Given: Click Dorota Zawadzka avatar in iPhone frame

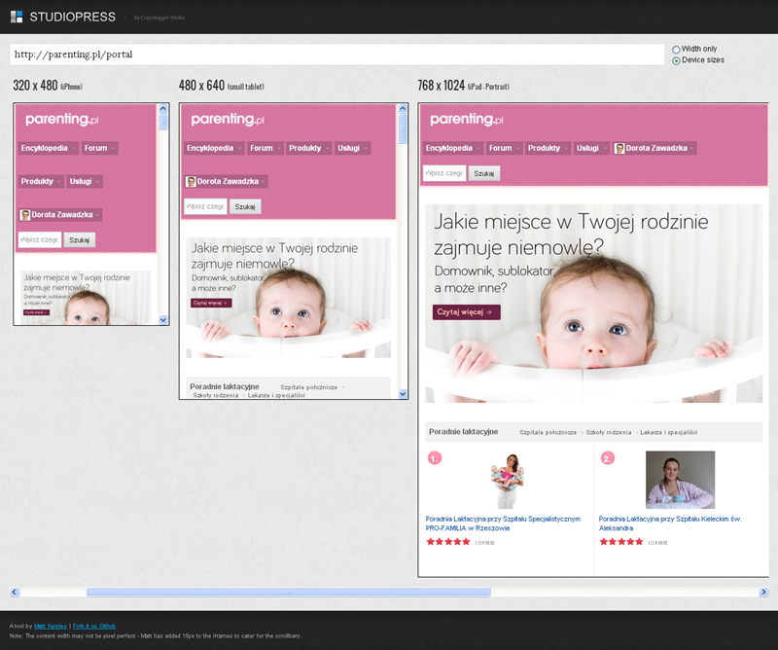Looking at the screenshot, I should click(x=24, y=215).
